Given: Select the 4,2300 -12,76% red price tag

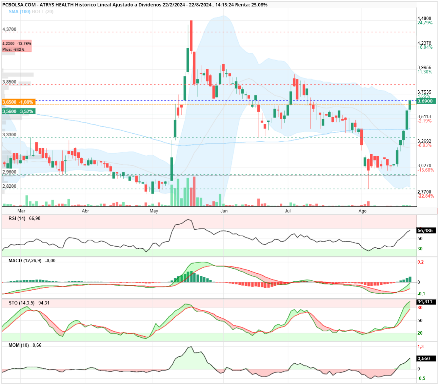Looking at the screenshot, I should point(17,43).
